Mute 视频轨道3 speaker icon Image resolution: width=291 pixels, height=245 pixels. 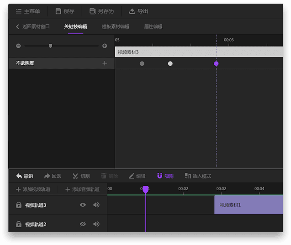[96, 205]
